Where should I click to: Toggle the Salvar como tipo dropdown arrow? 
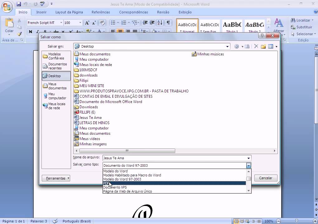[248, 166]
